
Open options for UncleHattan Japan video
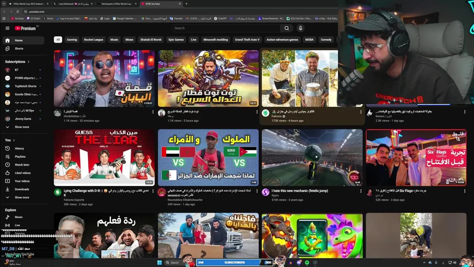point(153,112)
